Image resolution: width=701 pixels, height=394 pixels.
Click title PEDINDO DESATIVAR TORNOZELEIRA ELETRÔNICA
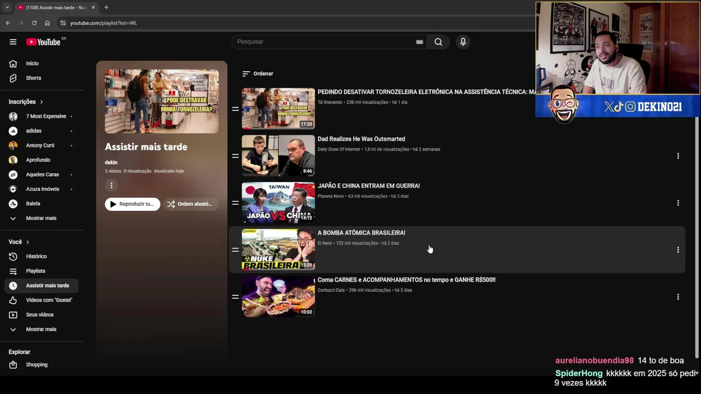(x=426, y=92)
